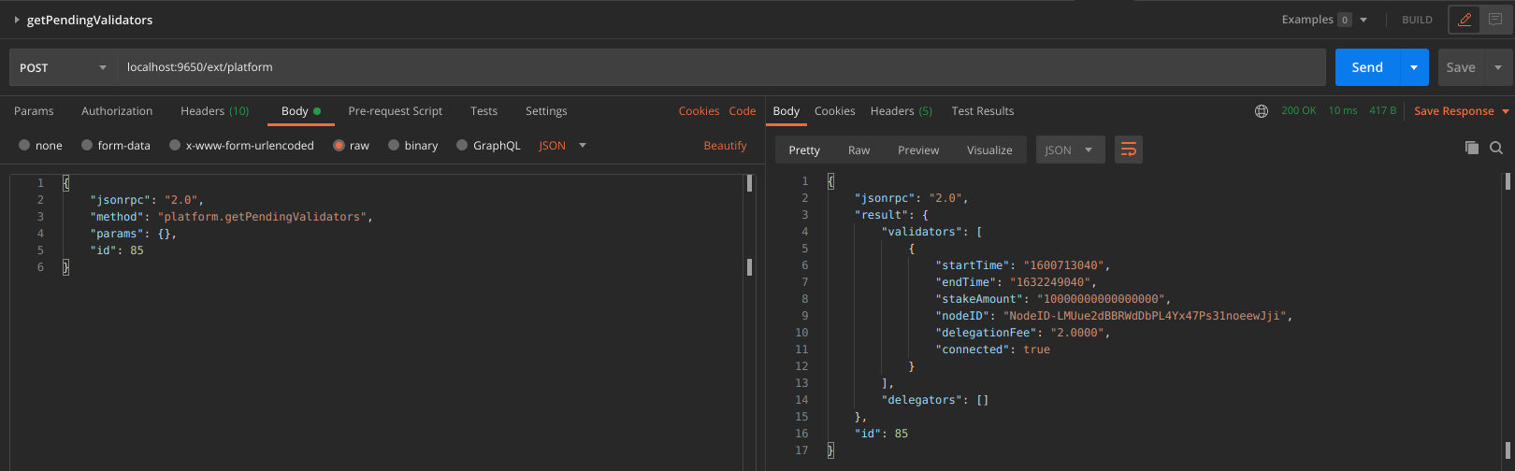Open the request edit pencil icon

click(x=1464, y=20)
